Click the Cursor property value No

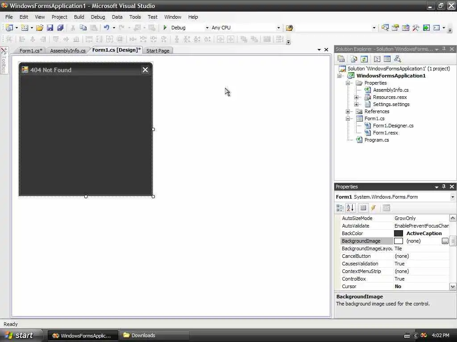[398, 286]
